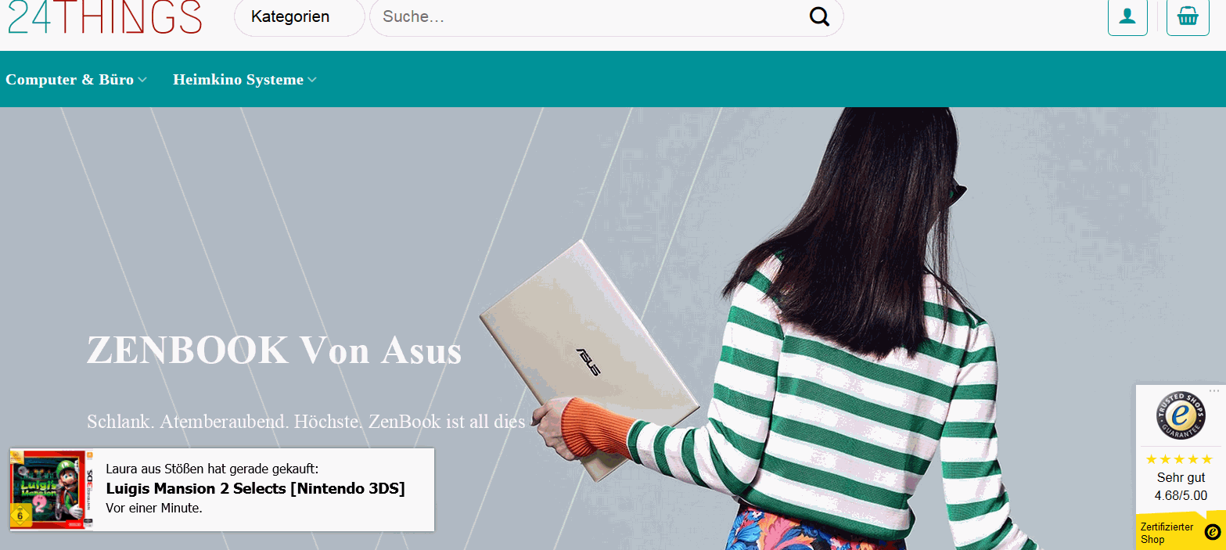Viewport: 1226px width, 550px height.
Task: Click the five yellow rating stars
Action: pos(1179,459)
